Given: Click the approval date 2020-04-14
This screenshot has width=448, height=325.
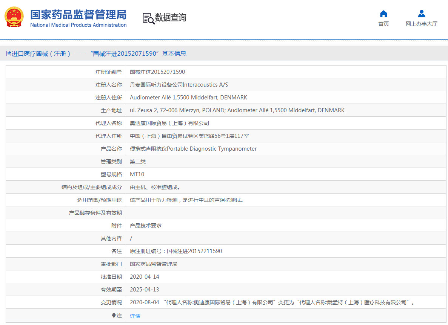Looking at the screenshot, I should click(x=145, y=277).
